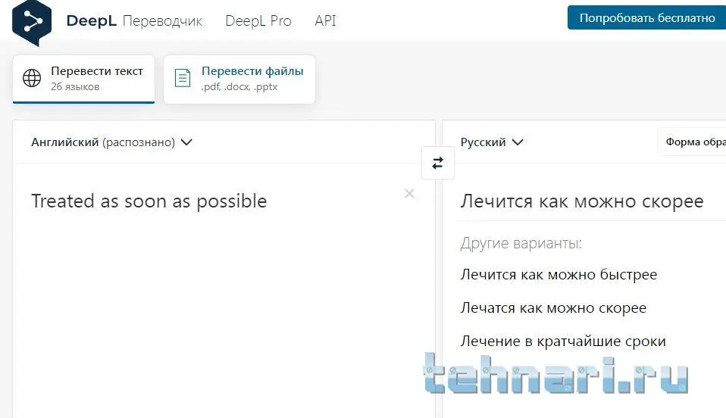Image resolution: width=726 pixels, height=418 pixels.
Task: Go to DeepL Pro page
Action: click(258, 20)
